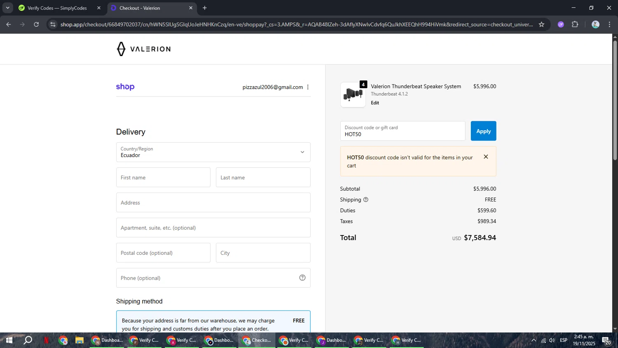Click the Postal code field

tap(163, 253)
